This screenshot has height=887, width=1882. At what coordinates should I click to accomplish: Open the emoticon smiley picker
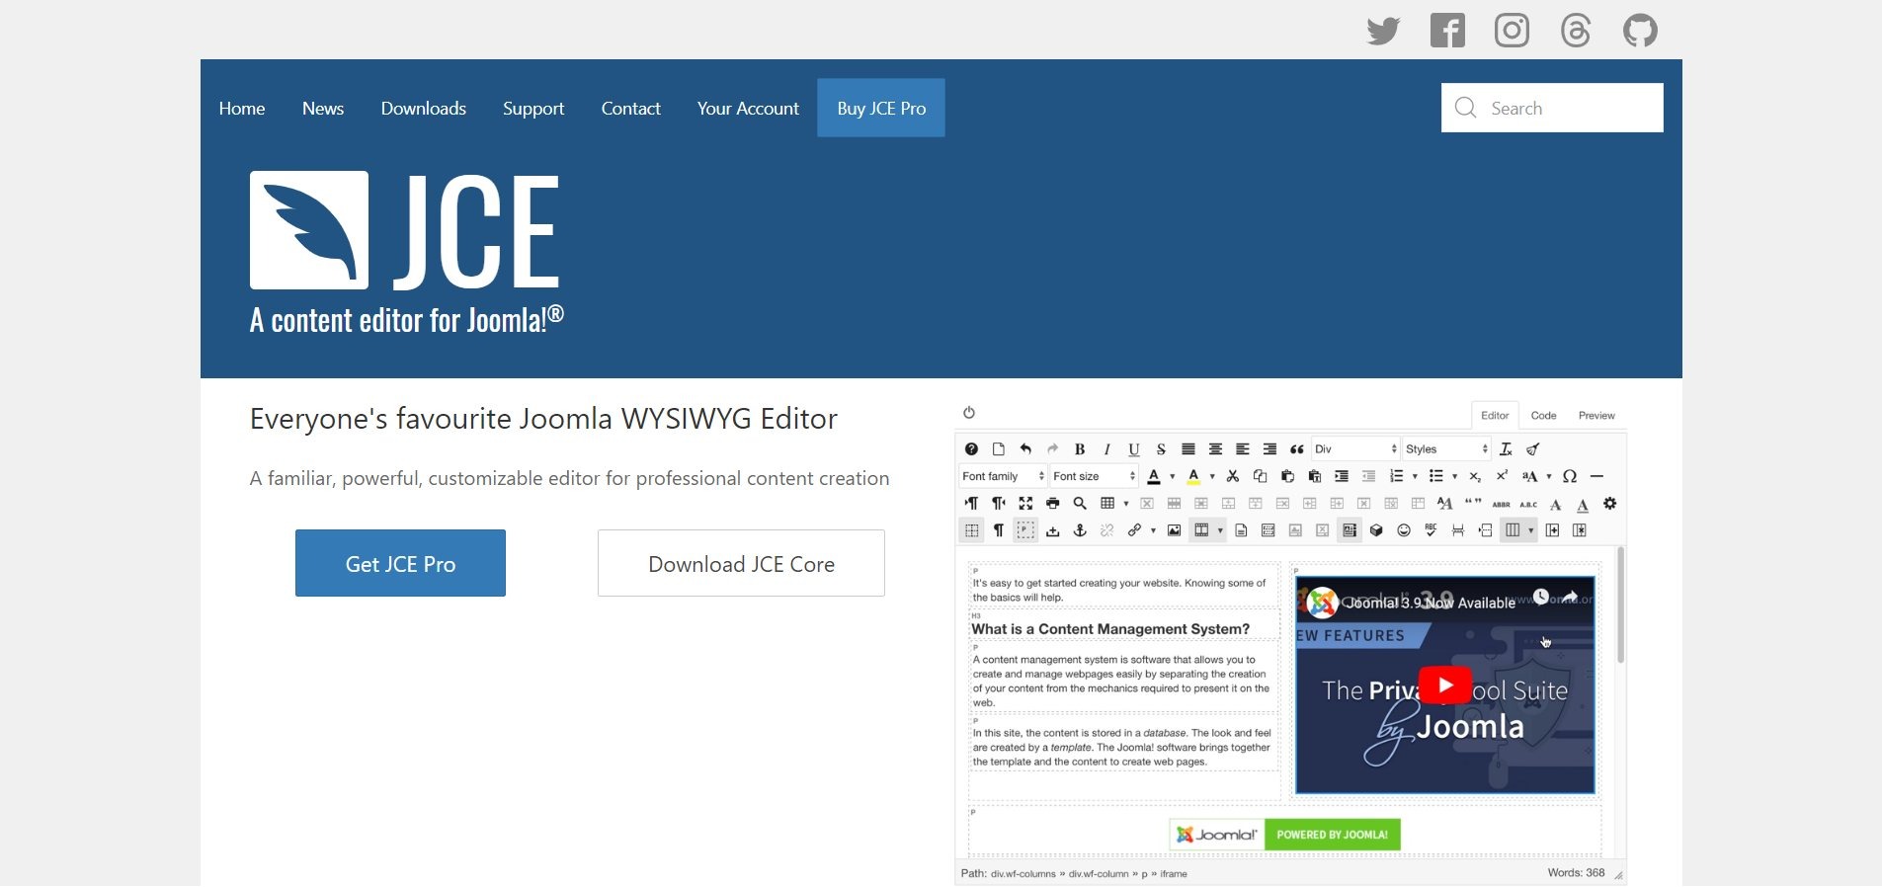1404,531
